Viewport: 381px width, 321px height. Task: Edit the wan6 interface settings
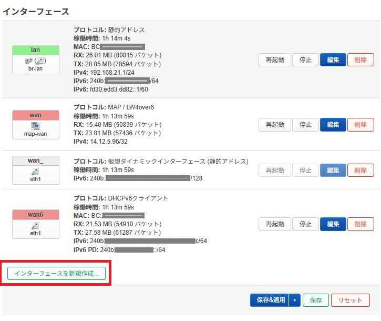tap(333, 224)
